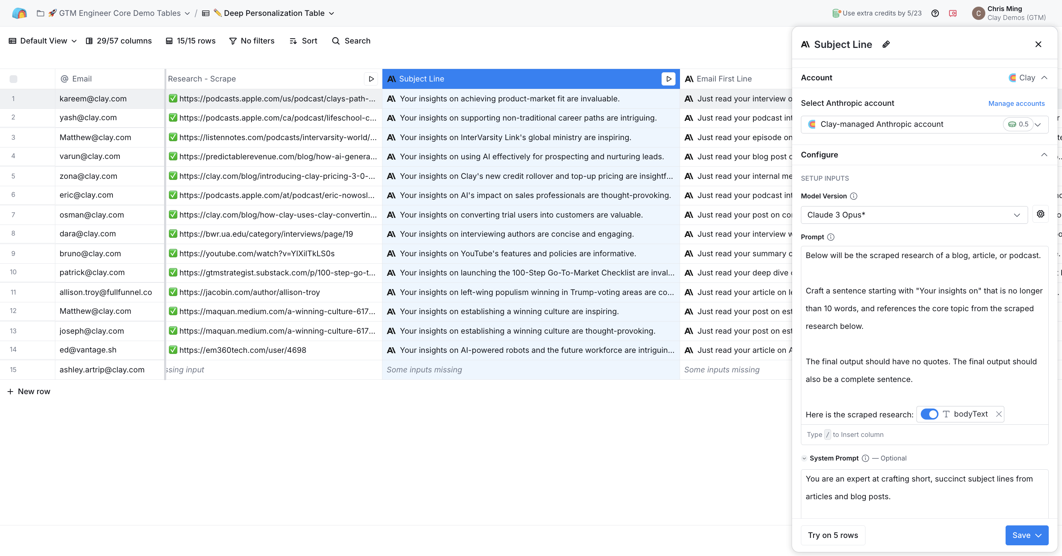This screenshot has height=556, width=1062.
Task: Click No filters in the toolbar
Action: [x=252, y=41]
